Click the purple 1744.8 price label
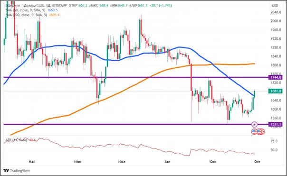The image size is (287, 176). (276, 77)
